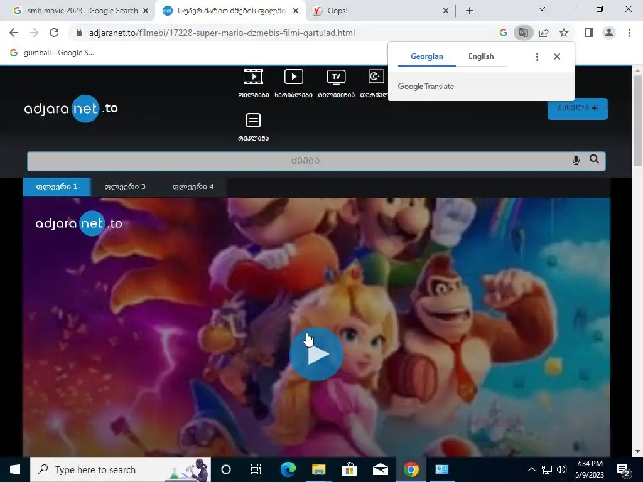Open the series category play icon

coord(294,77)
